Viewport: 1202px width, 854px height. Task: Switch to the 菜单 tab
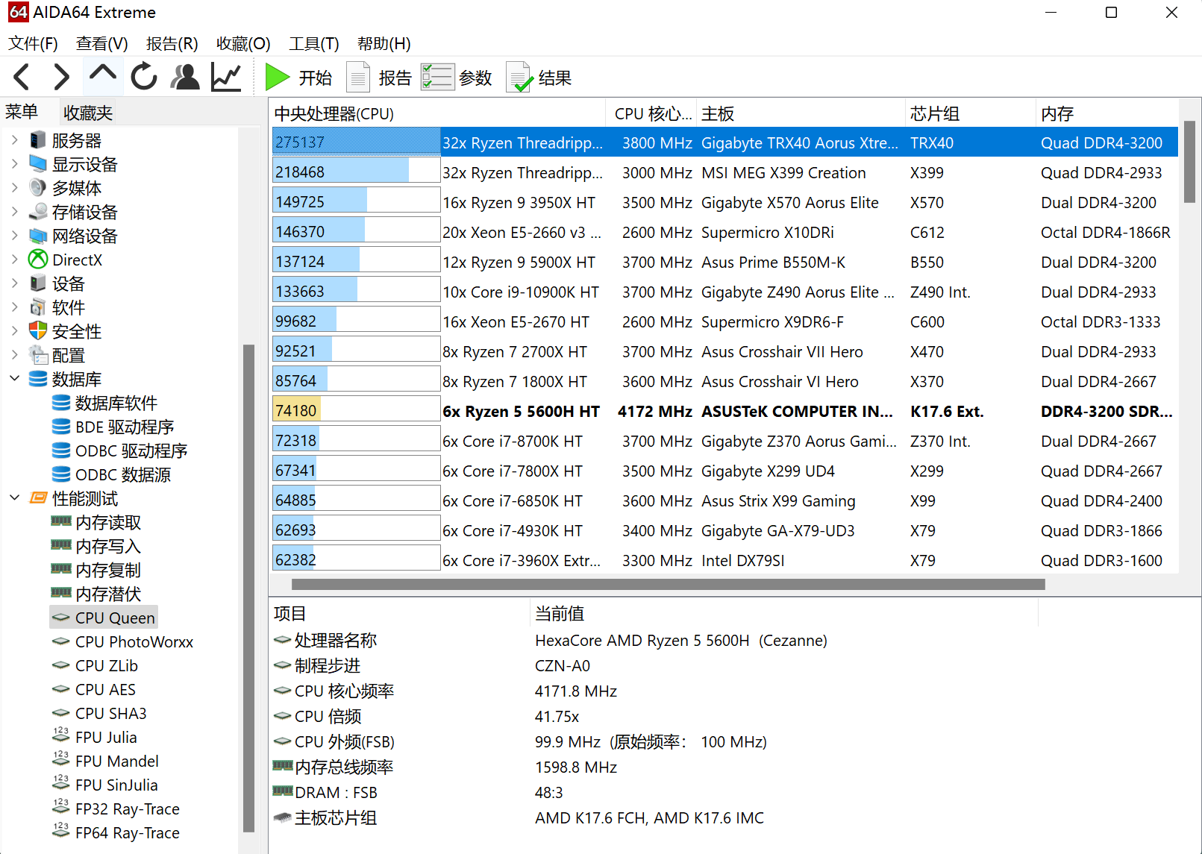[22, 112]
